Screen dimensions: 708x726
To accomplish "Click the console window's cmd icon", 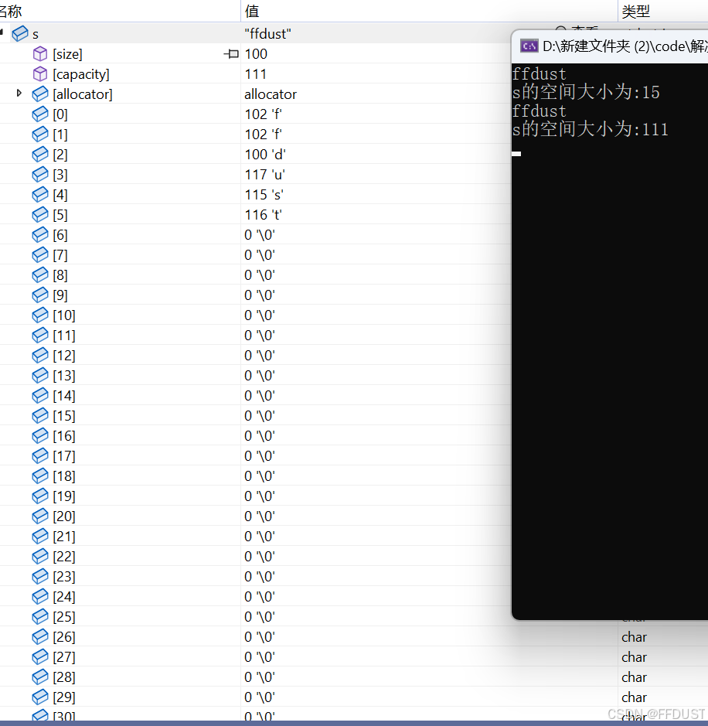I will 529,46.
